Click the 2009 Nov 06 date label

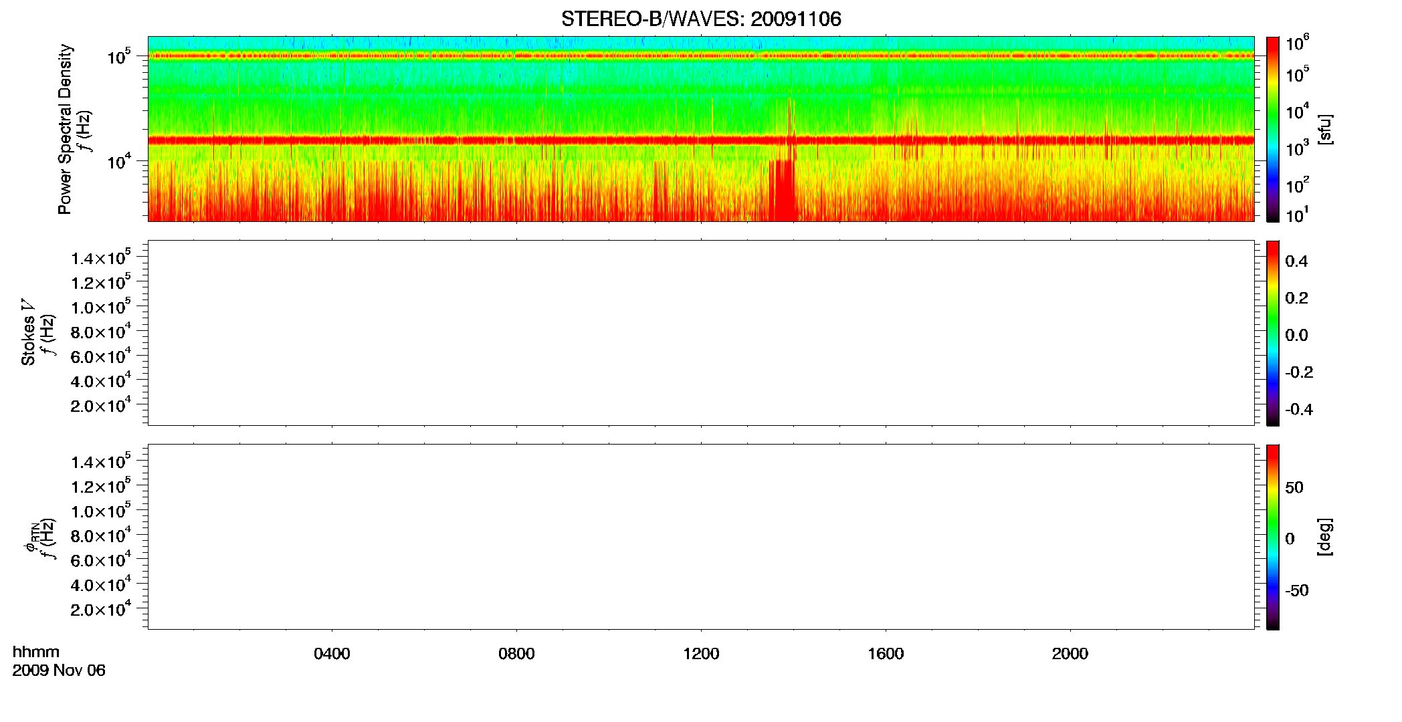[59, 671]
